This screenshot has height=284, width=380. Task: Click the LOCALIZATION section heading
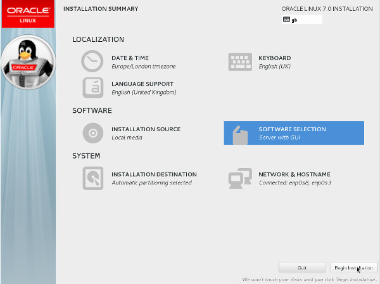click(98, 39)
